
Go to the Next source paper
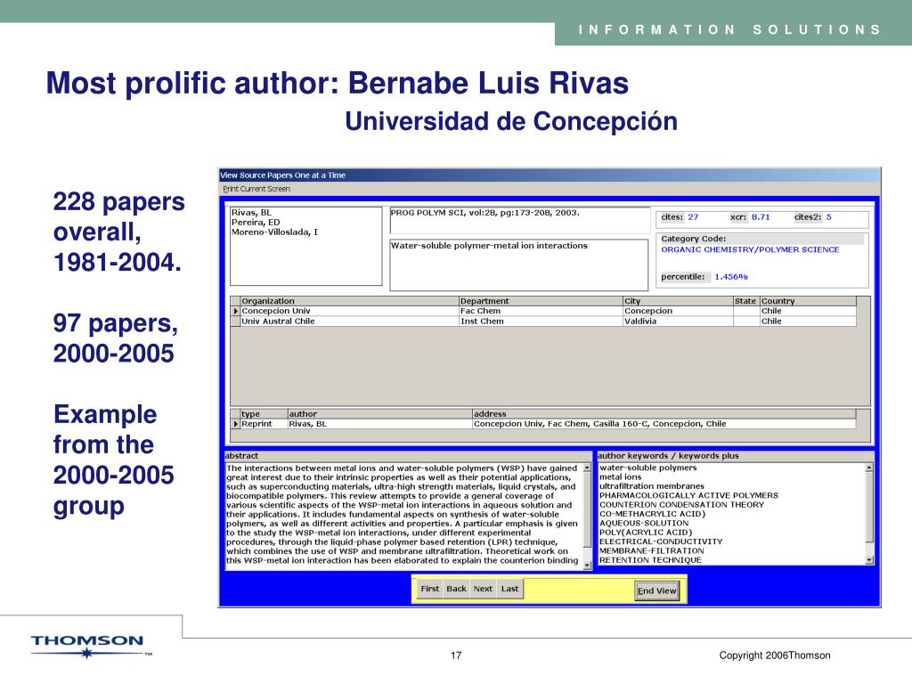483,589
